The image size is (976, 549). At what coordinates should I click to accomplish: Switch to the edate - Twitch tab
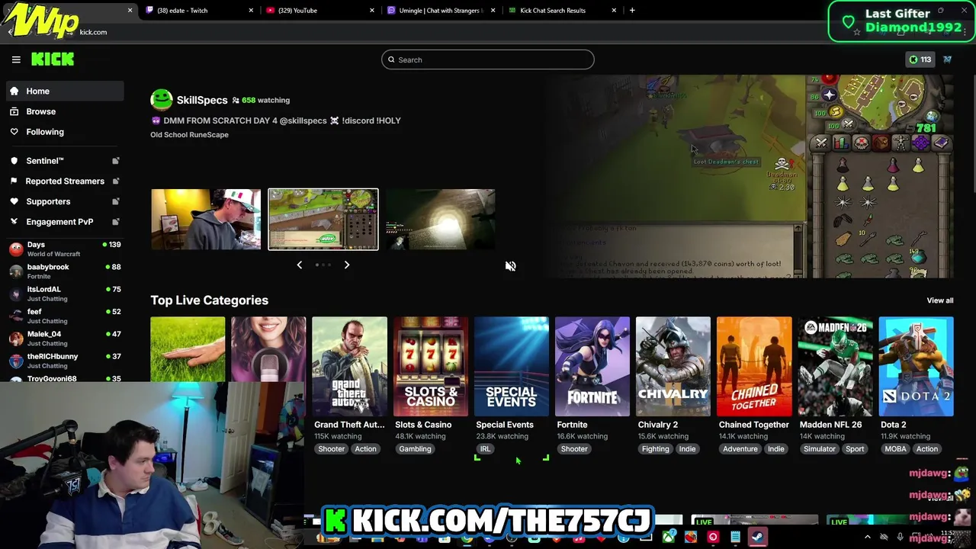200,10
